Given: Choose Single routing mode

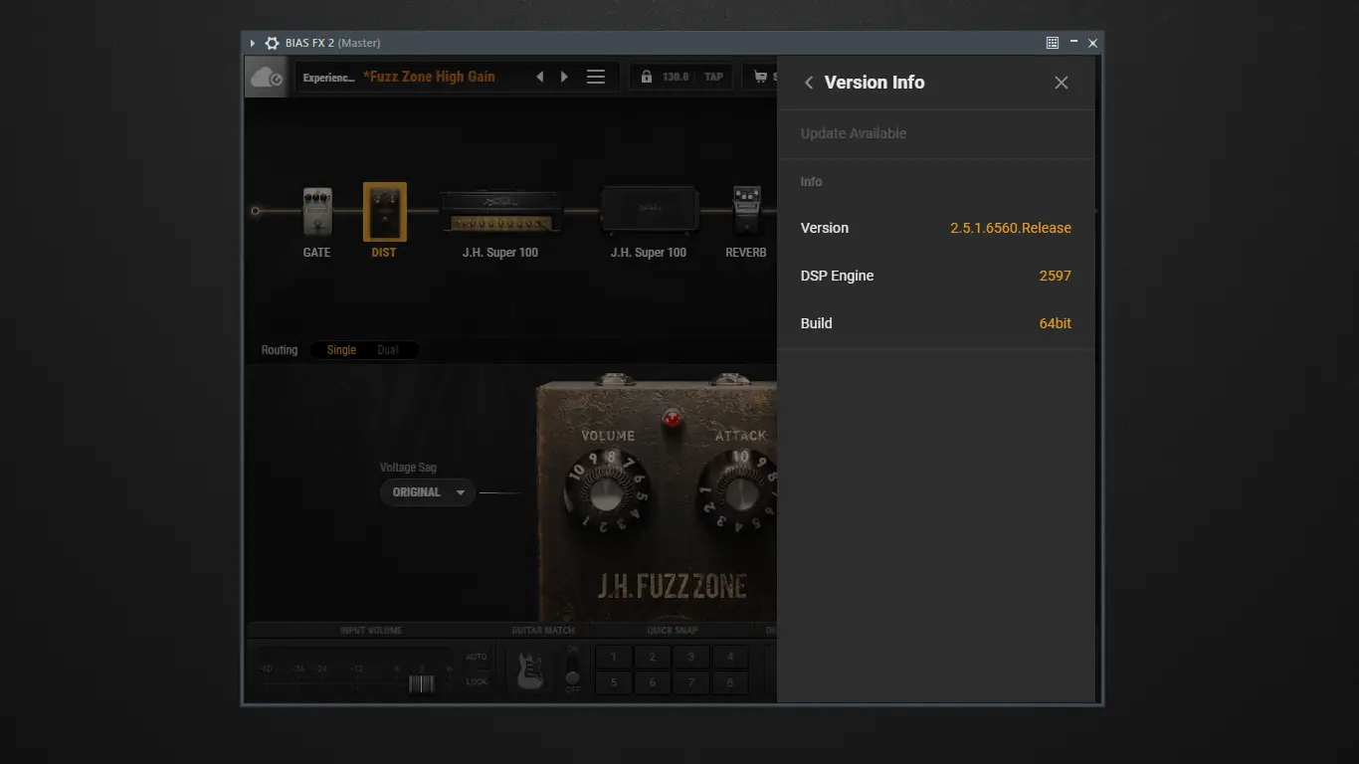Looking at the screenshot, I should [341, 350].
